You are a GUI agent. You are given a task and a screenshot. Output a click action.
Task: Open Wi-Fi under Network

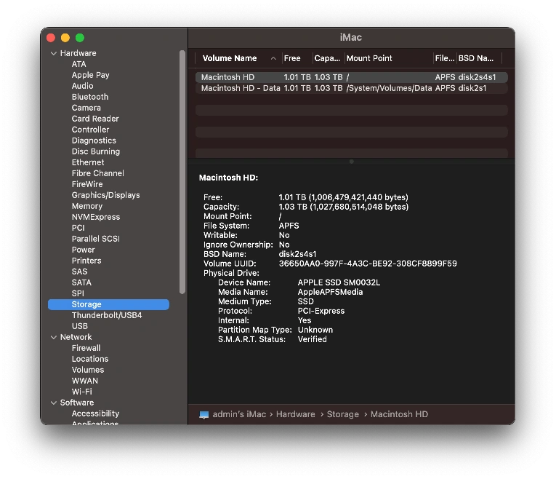(x=81, y=392)
